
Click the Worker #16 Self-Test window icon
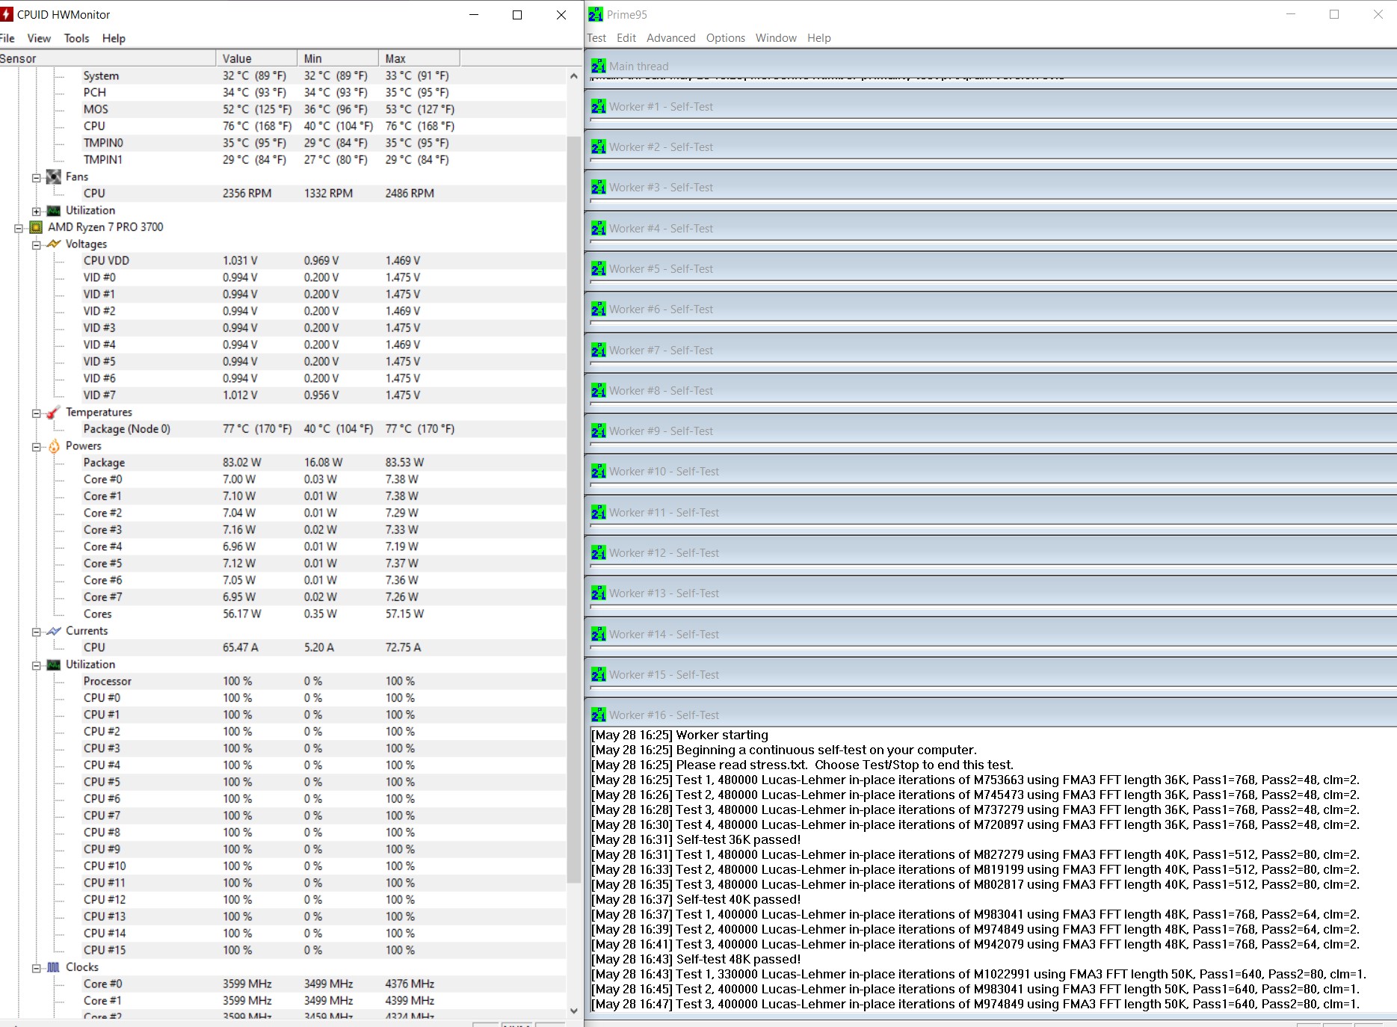click(599, 715)
